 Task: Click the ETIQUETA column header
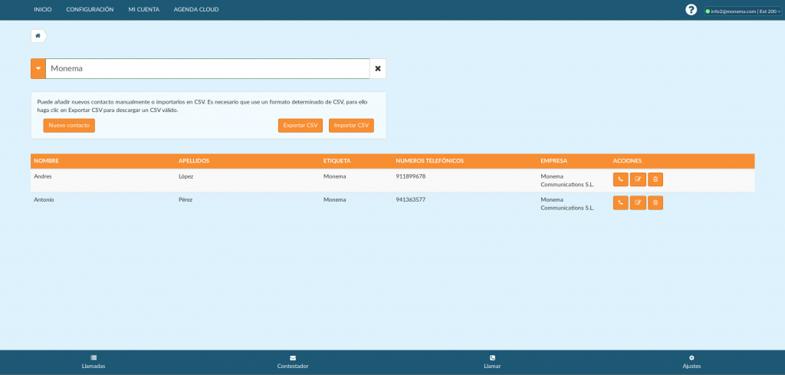coord(337,161)
